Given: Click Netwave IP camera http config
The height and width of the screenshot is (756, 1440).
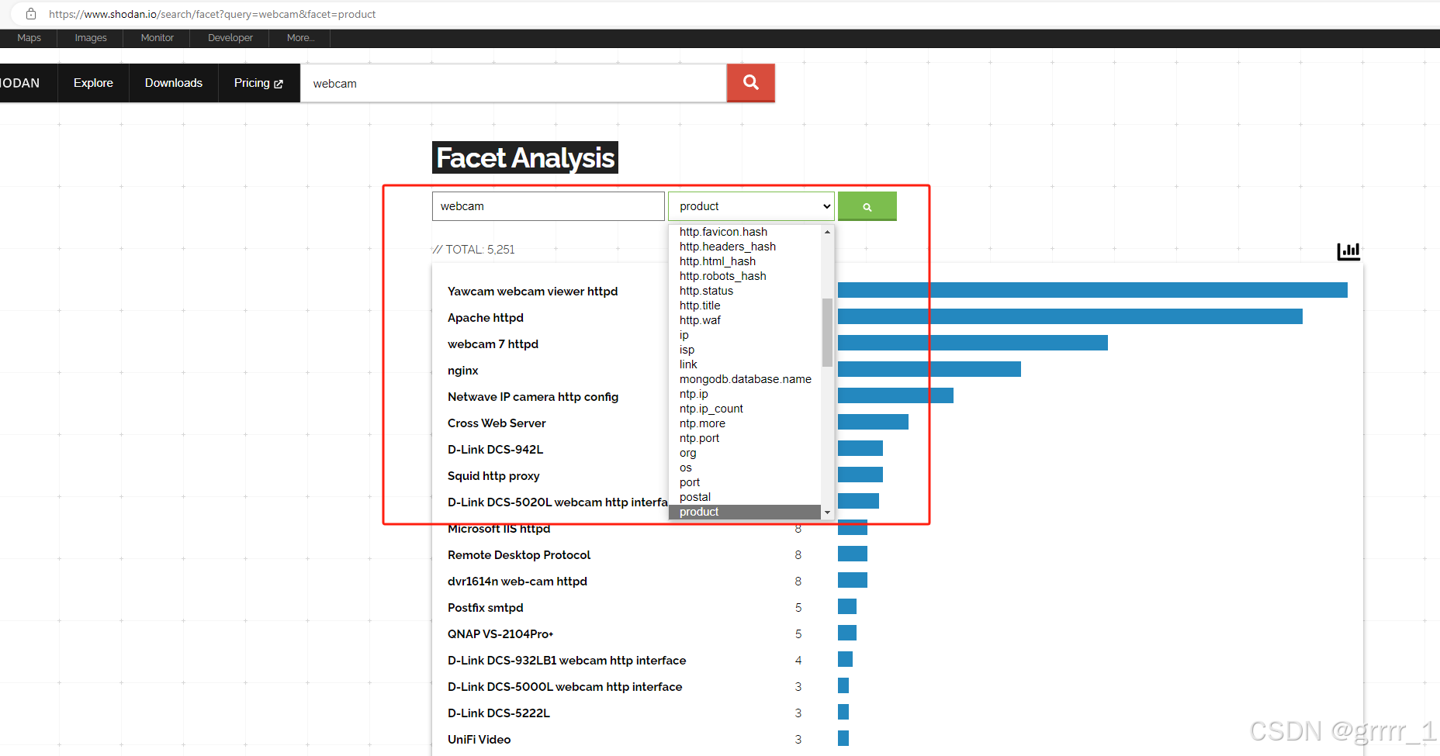Looking at the screenshot, I should [533, 397].
